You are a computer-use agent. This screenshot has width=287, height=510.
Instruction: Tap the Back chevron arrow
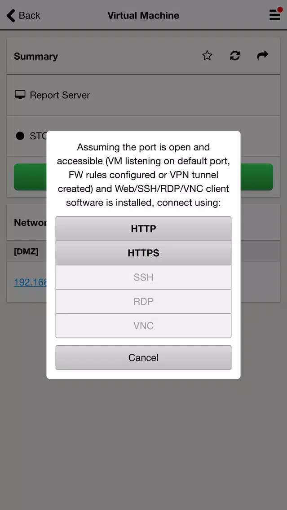[x=11, y=15]
